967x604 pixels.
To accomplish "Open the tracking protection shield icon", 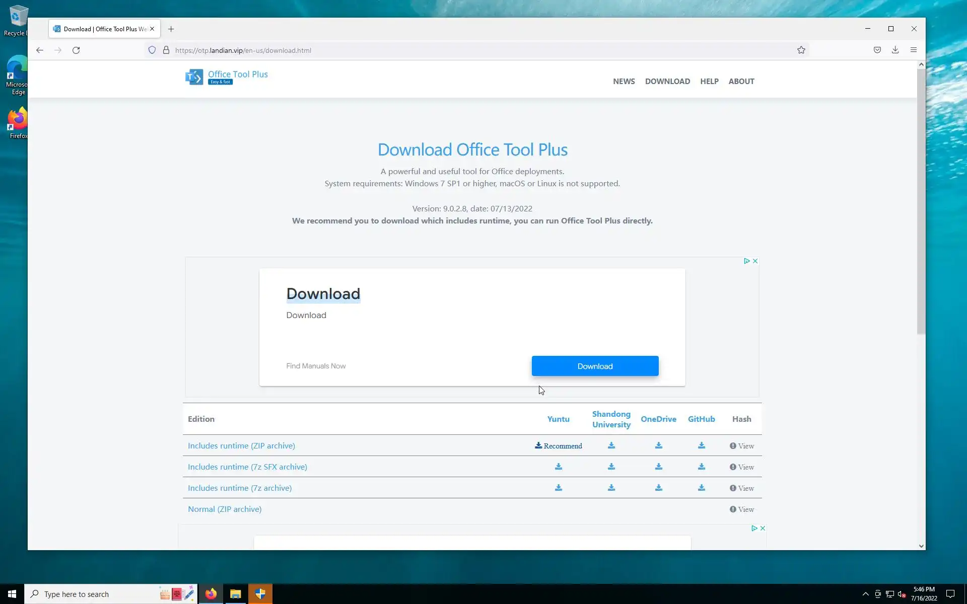I will click(152, 50).
